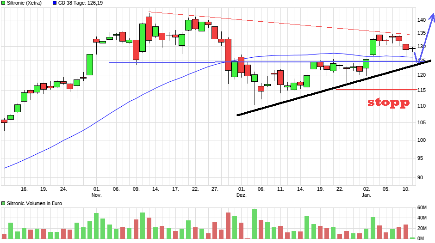
Task: Click the 'Nov.' month label
Action: [97, 195]
